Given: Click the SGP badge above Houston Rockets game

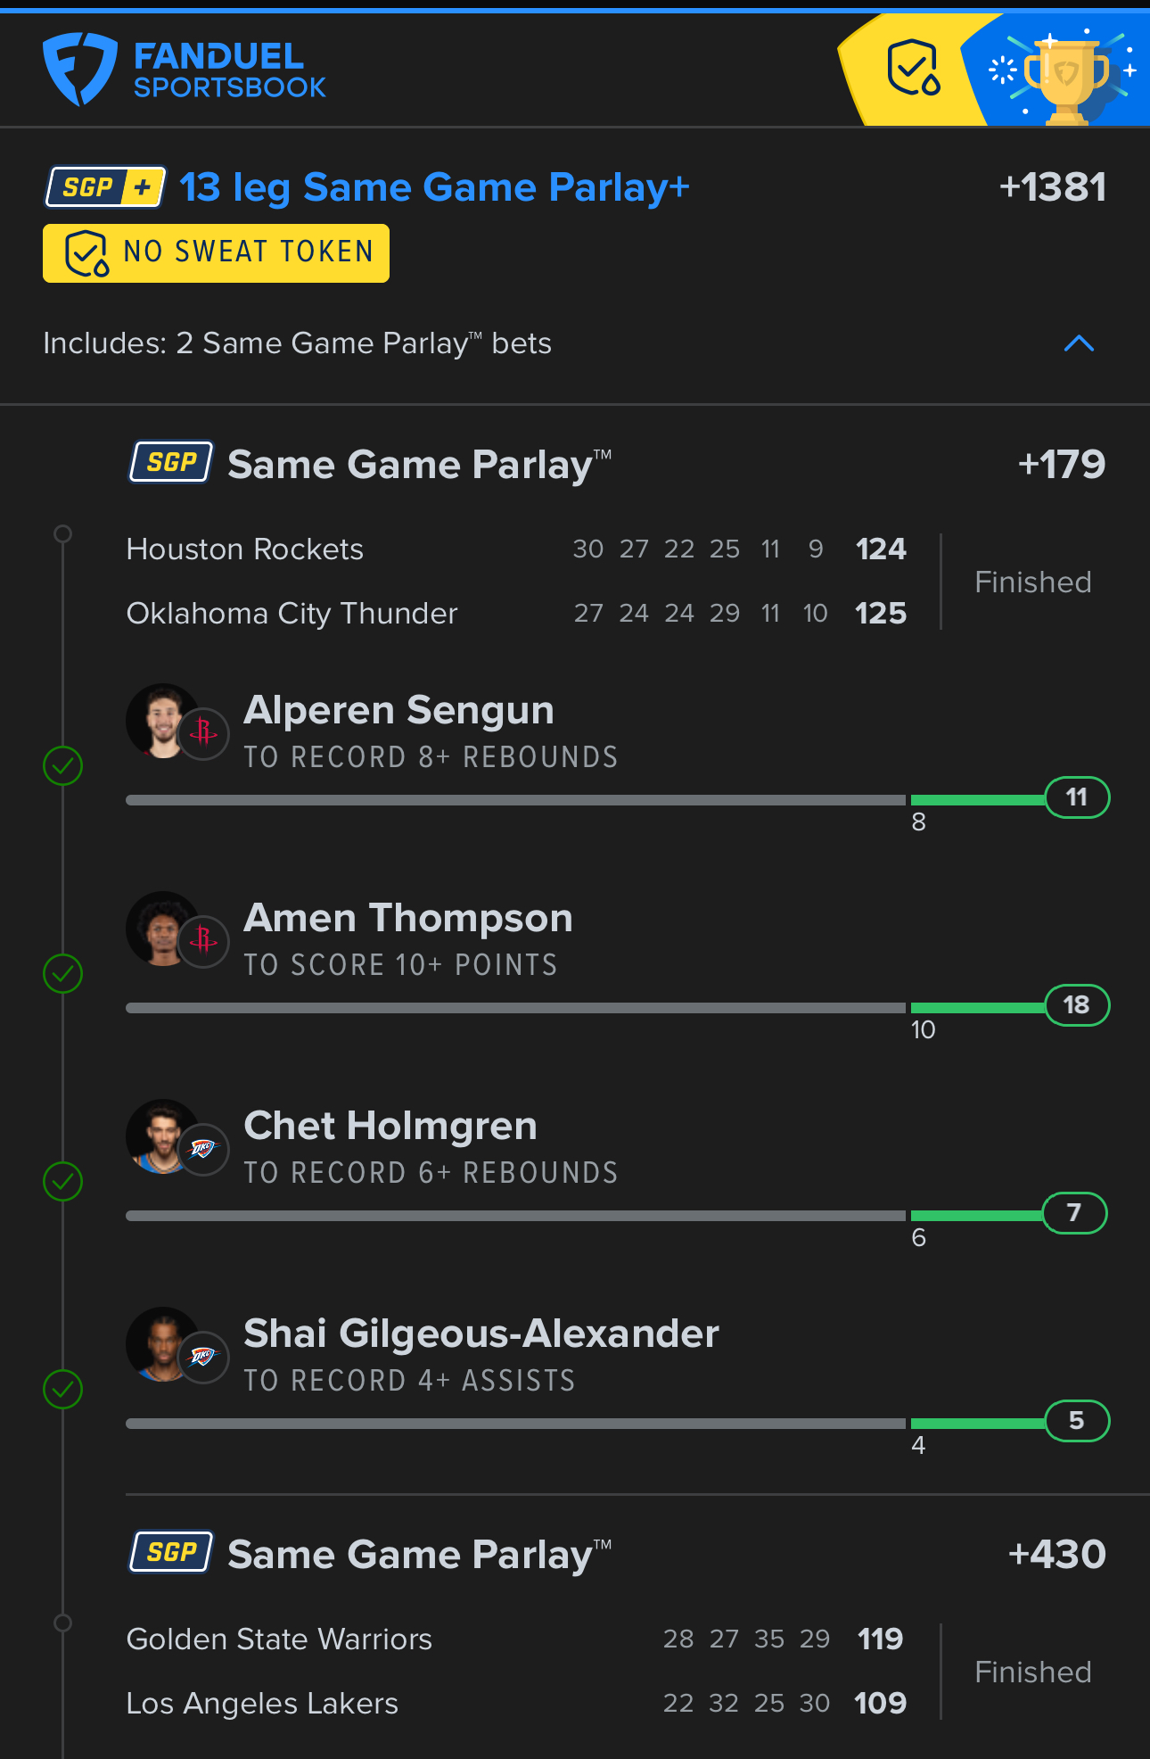Looking at the screenshot, I should tap(171, 462).
